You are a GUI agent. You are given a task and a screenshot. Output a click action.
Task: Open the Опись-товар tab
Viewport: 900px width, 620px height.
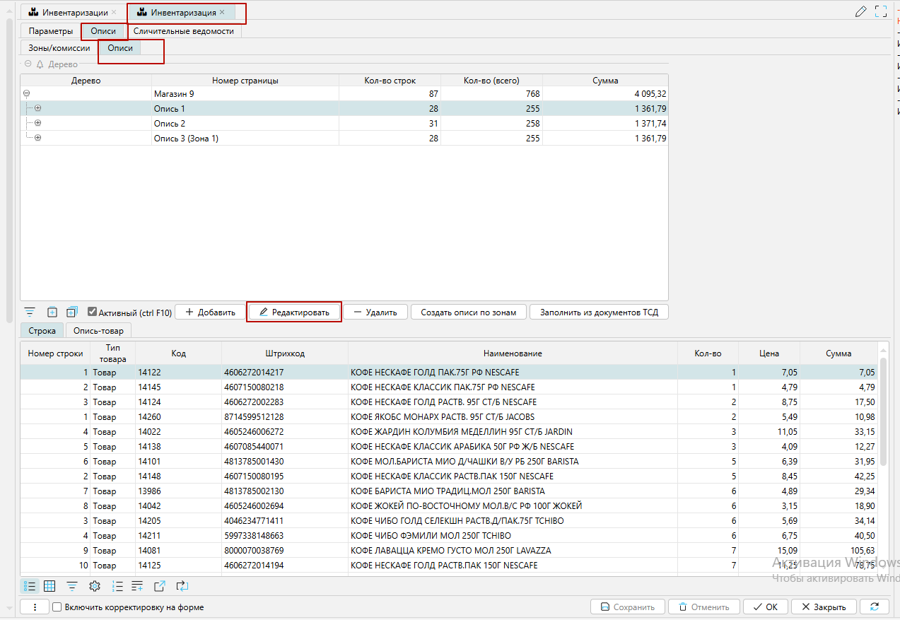pyautogui.click(x=98, y=331)
